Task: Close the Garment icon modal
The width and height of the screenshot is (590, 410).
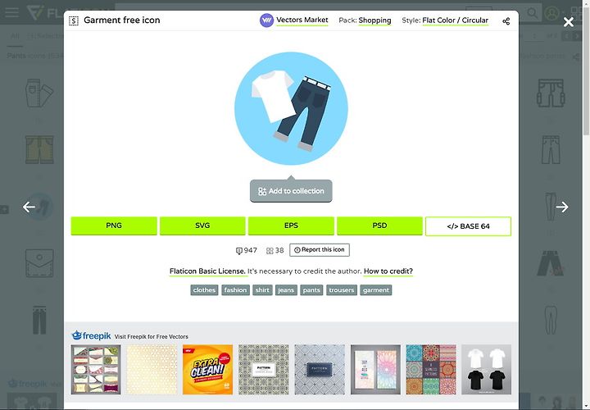Action: (568, 22)
